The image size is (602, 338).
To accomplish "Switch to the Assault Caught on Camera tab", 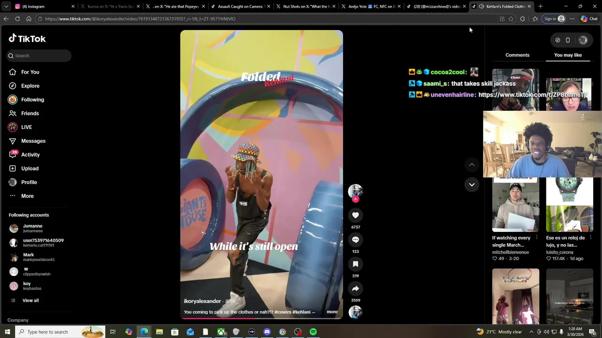I will click(240, 7).
